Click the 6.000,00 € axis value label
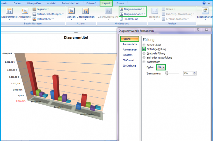The width and height of the screenshot is (213, 141). pos(7,53)
